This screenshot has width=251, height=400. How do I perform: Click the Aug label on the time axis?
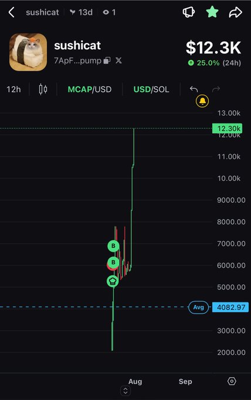(x=135, y=381)
